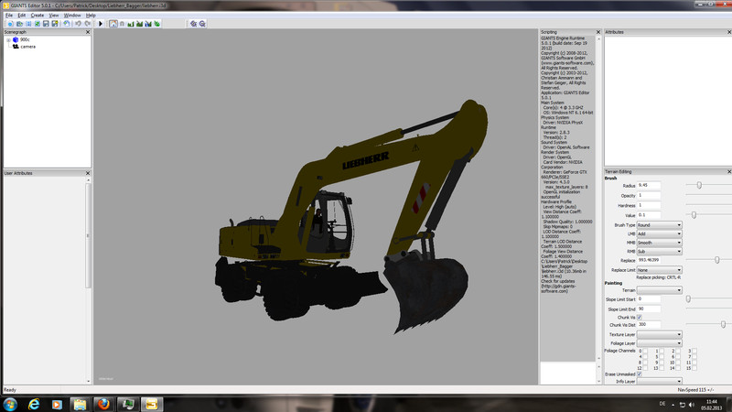Enable Foliage Channel 15 checkbox
This screenshot has height=412, width=732.
(694, 369)
